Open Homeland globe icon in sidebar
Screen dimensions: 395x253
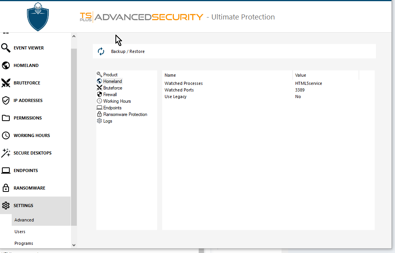coord(6,65)
